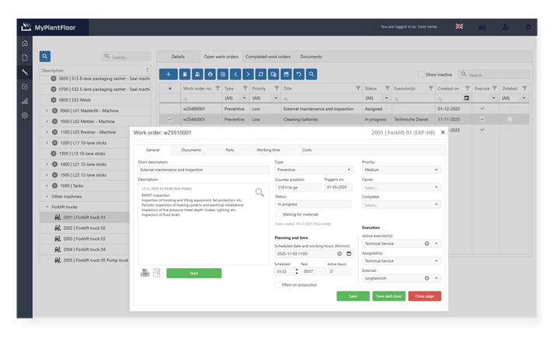This screenshot has height=338, width=554.
Task: Click the magnifier icon in Description box
Action: (260, 192)
